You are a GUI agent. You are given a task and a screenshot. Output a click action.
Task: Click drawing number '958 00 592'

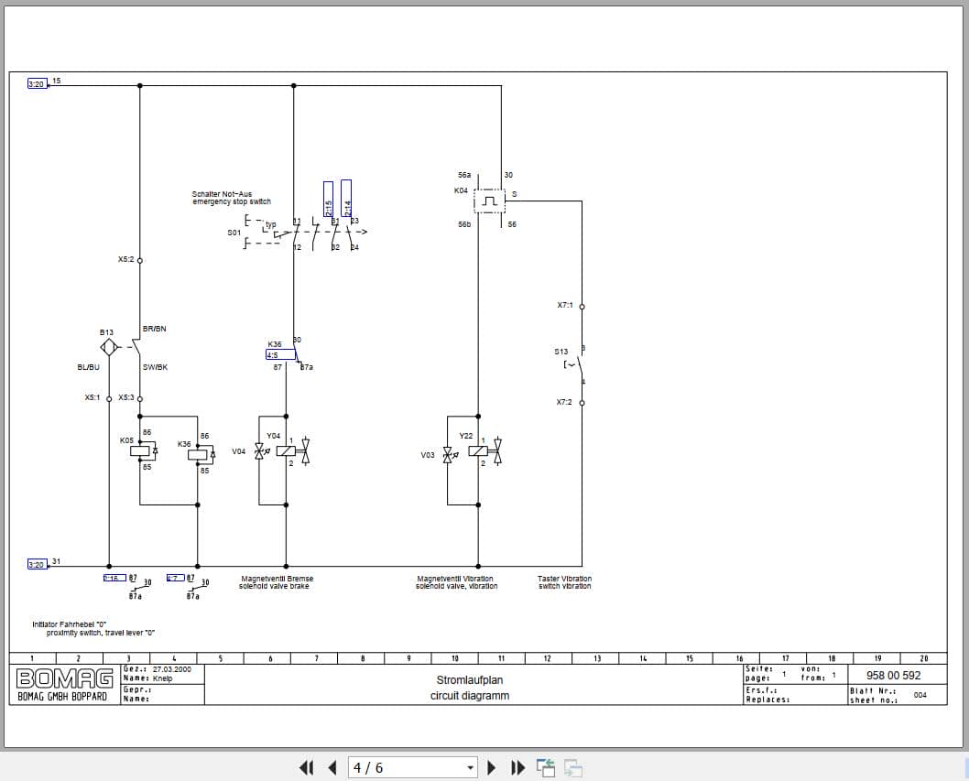point(893,676)
